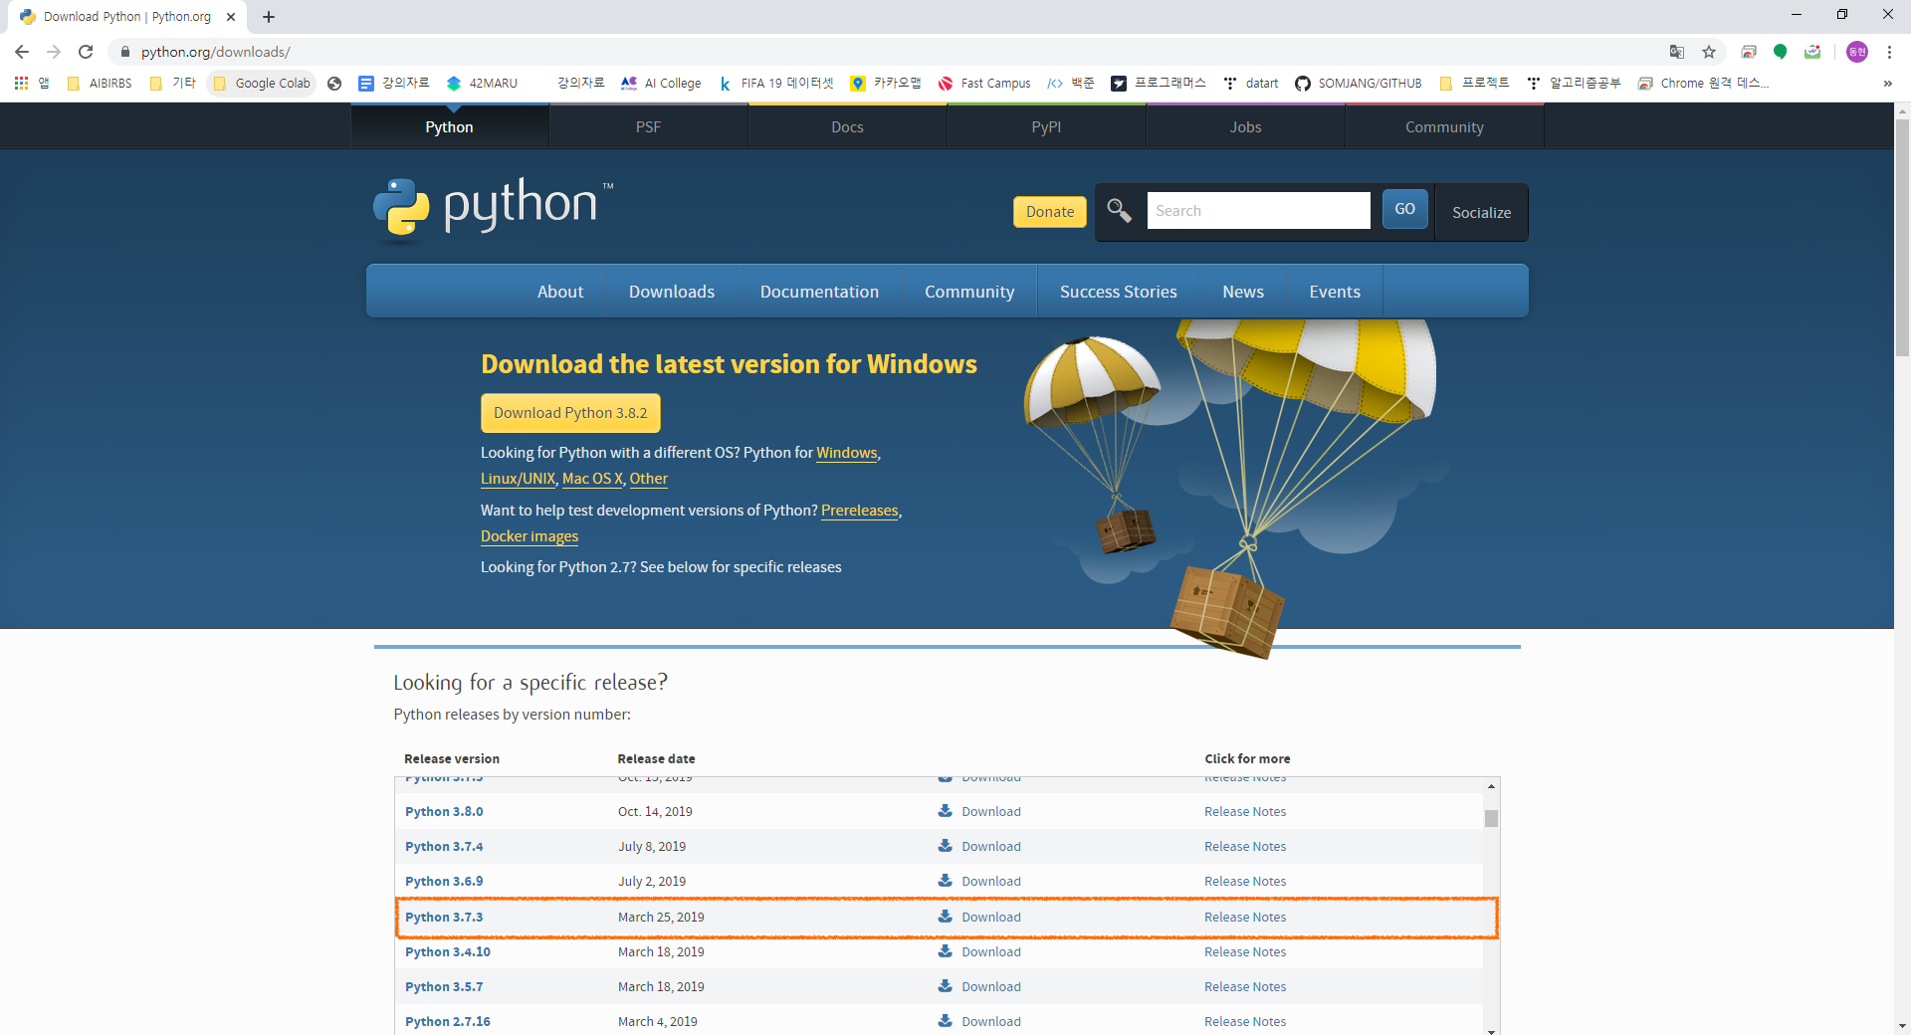This screenshot has width=1911, height=1035.
Task: Focus the Search input field
Action: (1258, 210)
